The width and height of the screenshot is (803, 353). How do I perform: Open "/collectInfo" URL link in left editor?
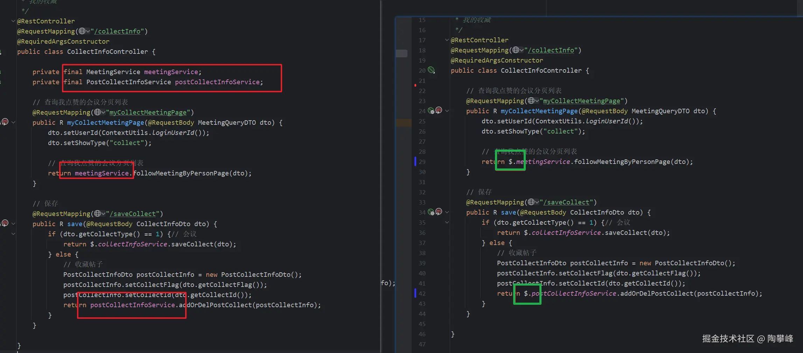tap(117, 31)
